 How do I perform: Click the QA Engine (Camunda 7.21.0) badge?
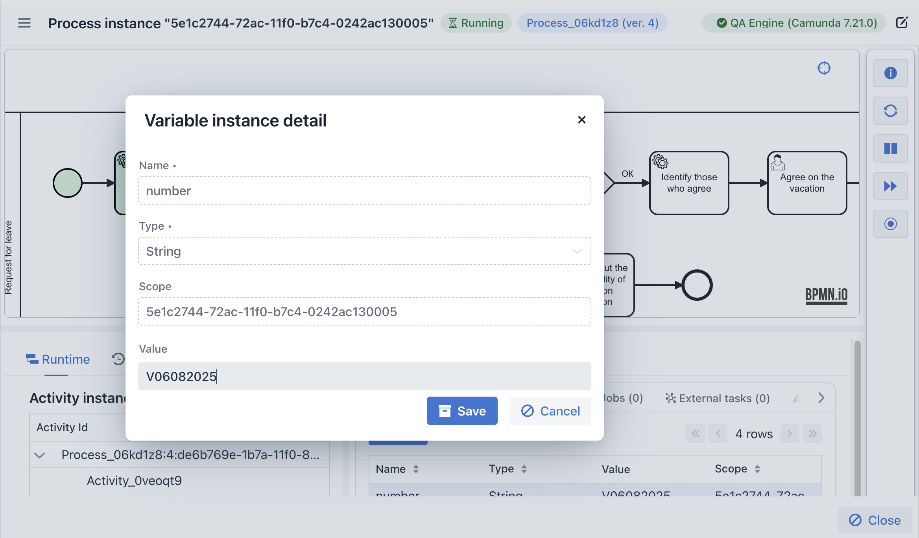click(x=794, y=23)
